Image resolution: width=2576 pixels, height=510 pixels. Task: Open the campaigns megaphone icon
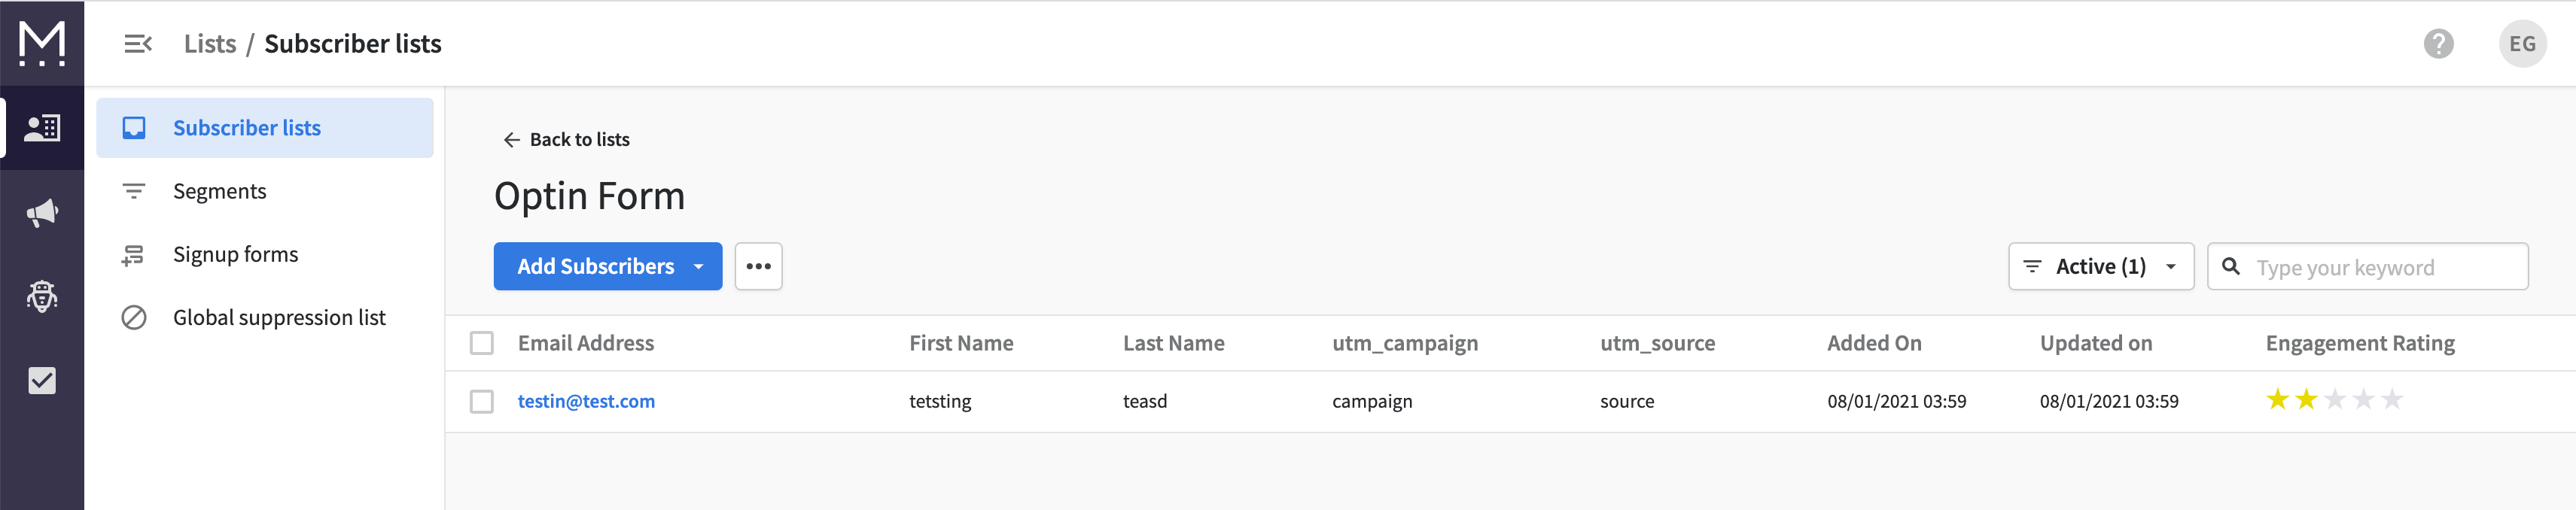42,212
